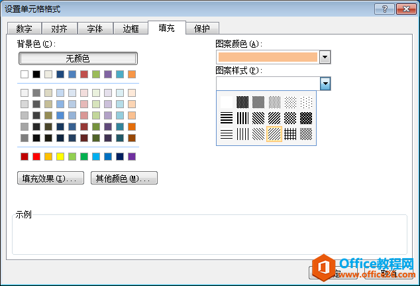Click the 其他颜色 button
Image resolution: width=420 pixels, height=286 pixels.
click(x=124, y=178)
